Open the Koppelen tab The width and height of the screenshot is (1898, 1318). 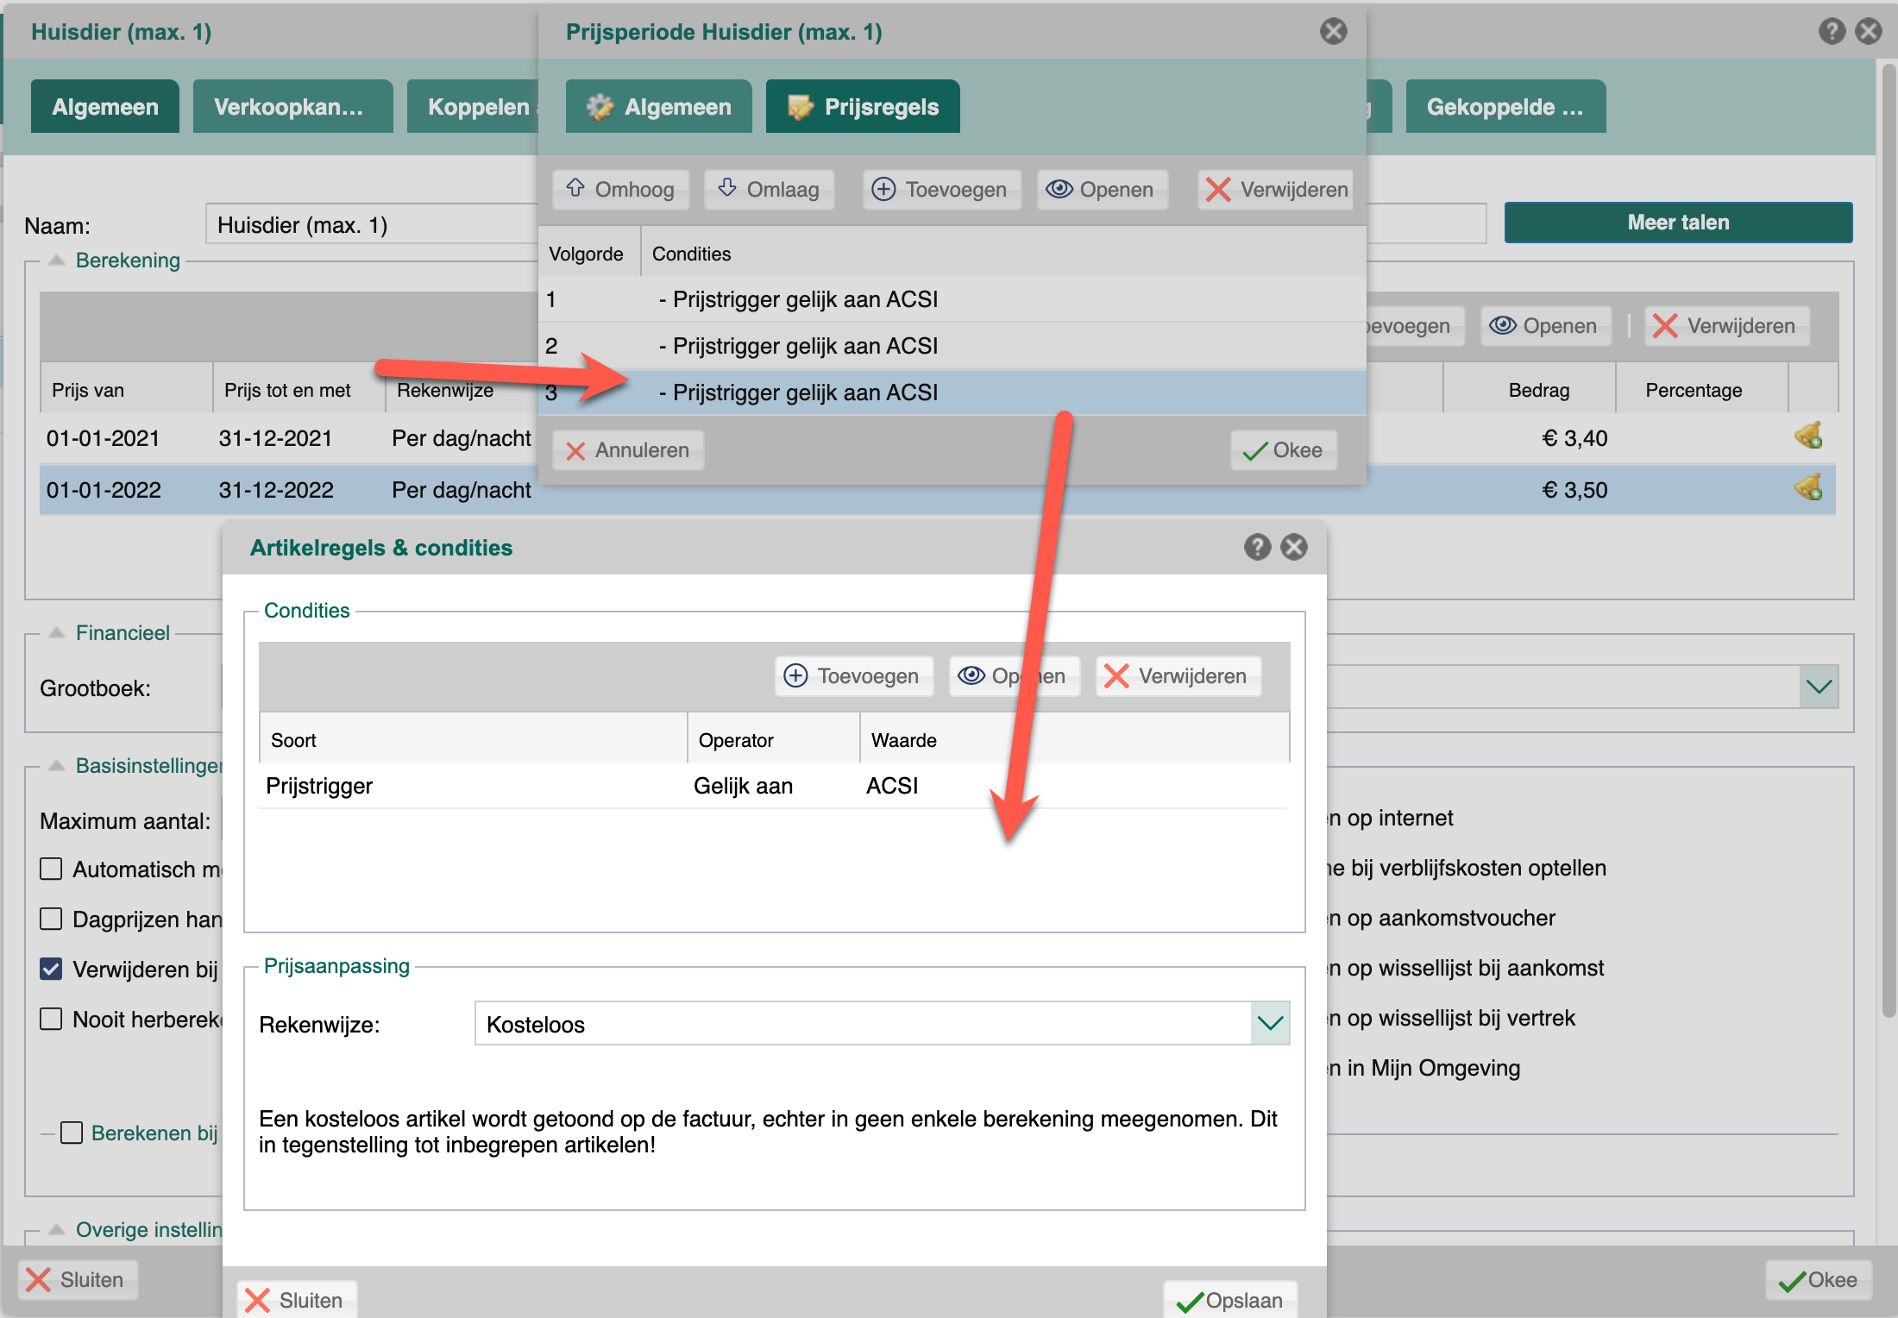(x=473, y=107)
